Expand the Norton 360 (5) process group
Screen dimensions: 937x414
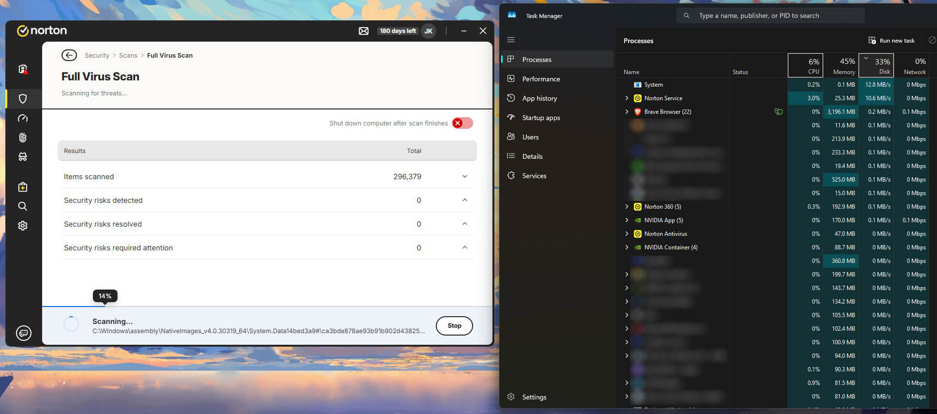(627, 207)
